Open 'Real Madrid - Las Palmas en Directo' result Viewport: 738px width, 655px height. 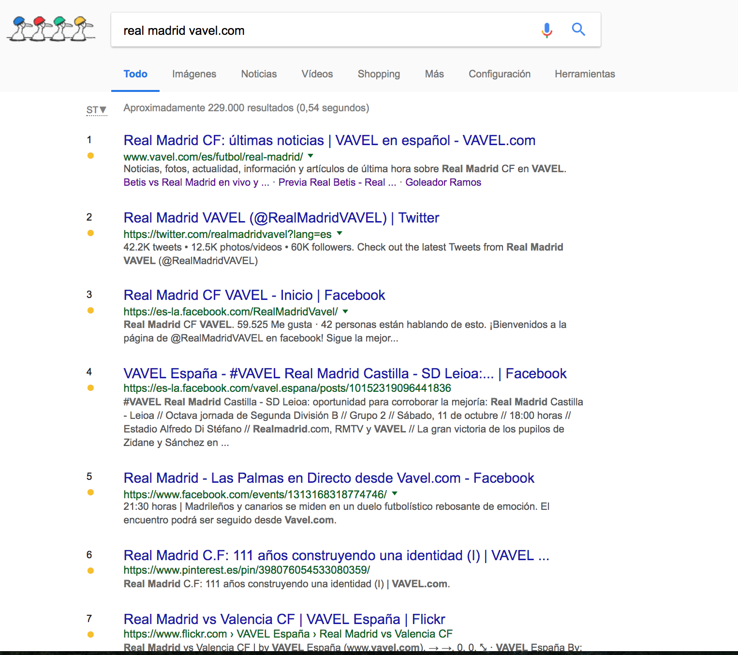(x=329, y=478)
